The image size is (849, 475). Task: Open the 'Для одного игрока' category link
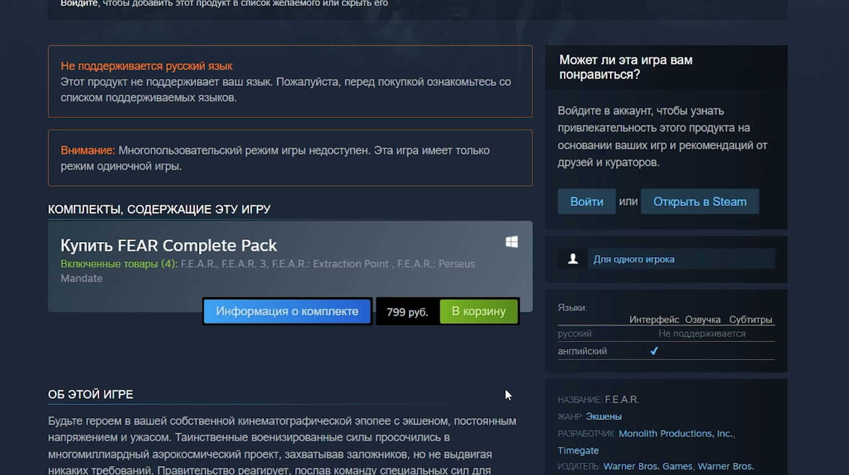point(634,259)
